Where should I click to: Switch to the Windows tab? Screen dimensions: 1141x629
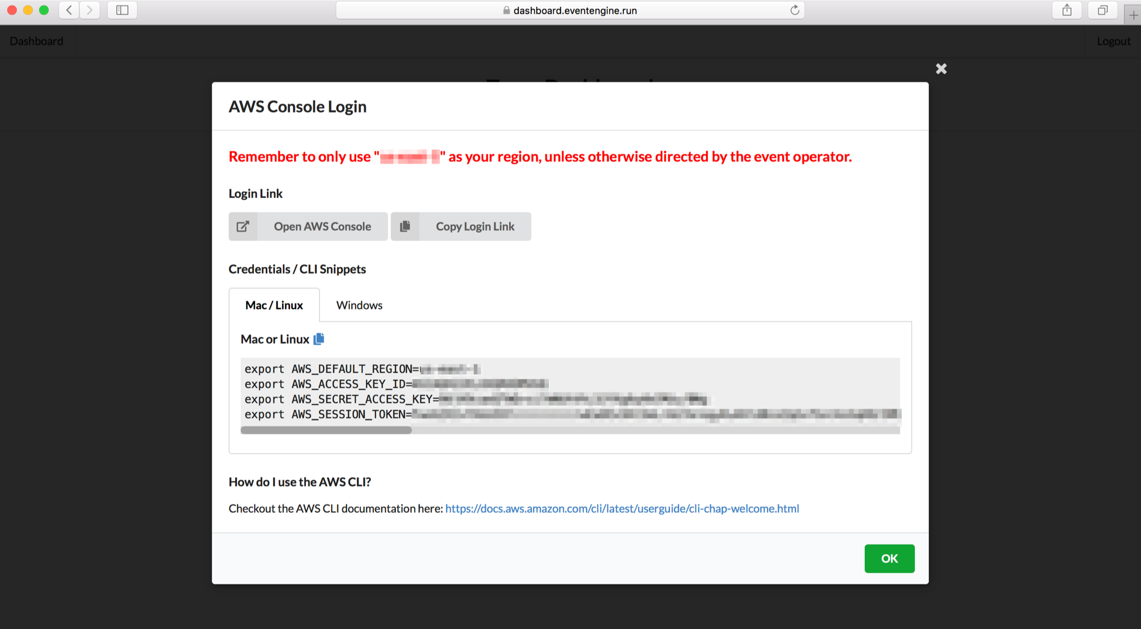pyautogui.click(x=359, y=305)
